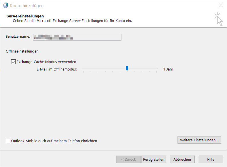
Task: Open Weitere Einstellungen...
Action: pos(199,140)
